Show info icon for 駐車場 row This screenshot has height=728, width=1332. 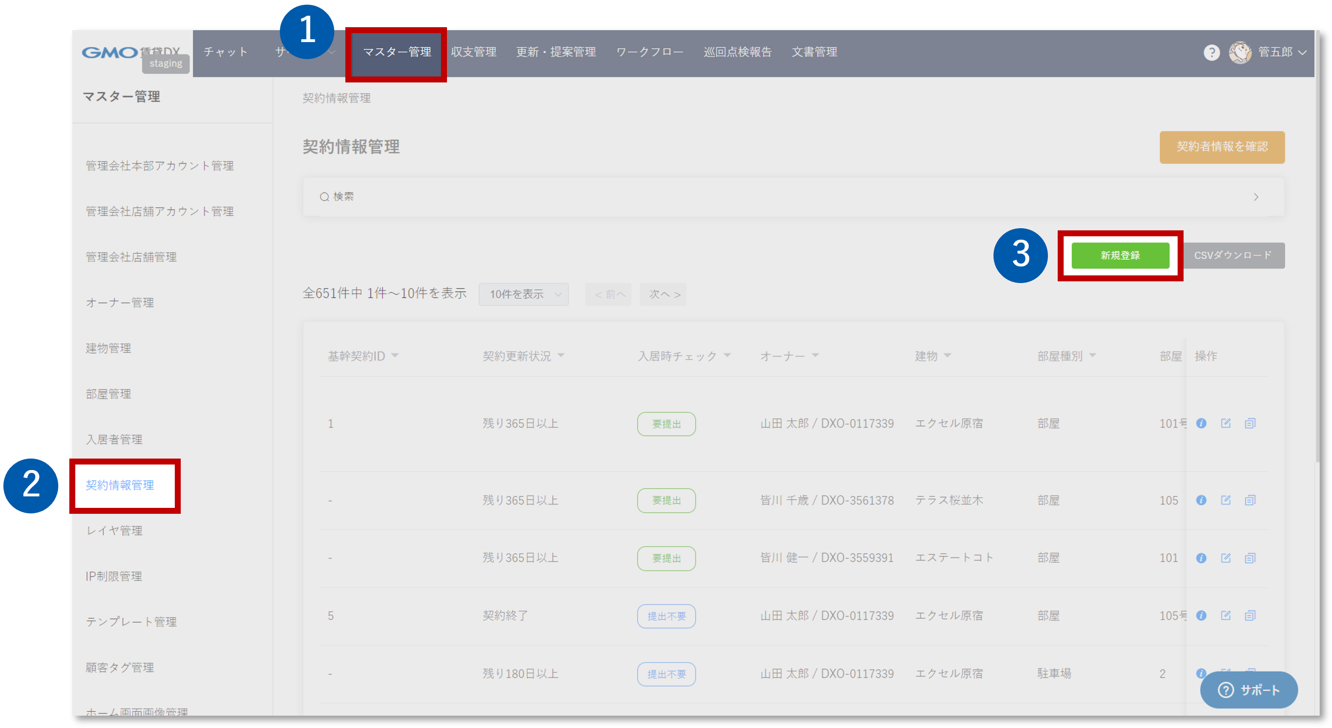tap(1201, 673)
